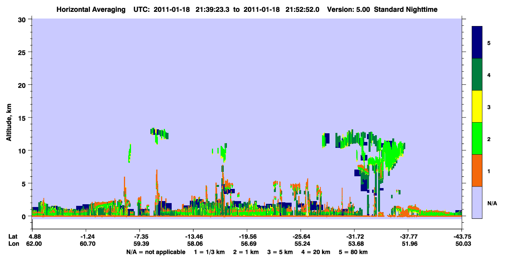Click the yellow color bar segment labeled 3
The height and width of the screenshot is (263, 513).
point(477,106)
